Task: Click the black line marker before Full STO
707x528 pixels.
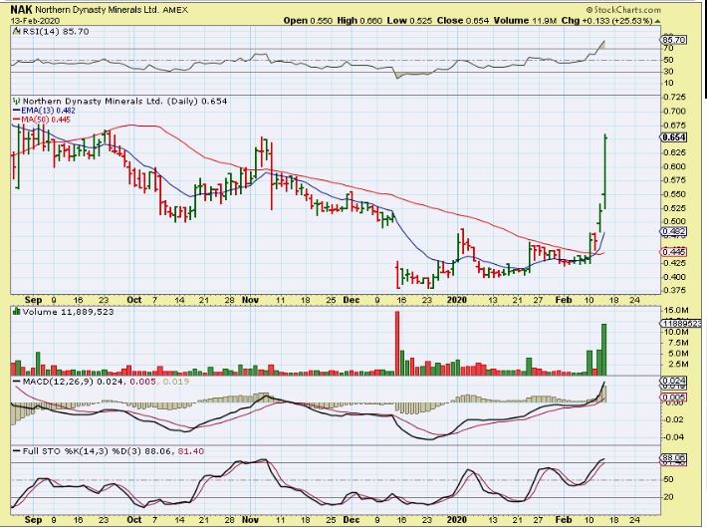Action: tap(17, 451)
